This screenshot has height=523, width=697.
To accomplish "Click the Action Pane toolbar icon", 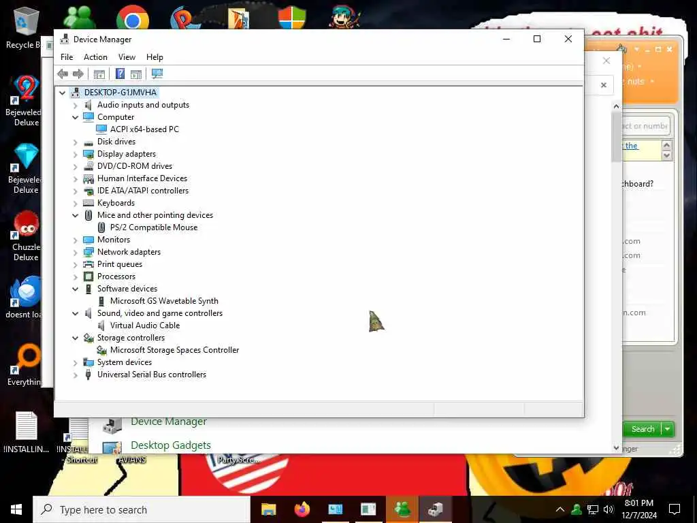I will (136, 74).
